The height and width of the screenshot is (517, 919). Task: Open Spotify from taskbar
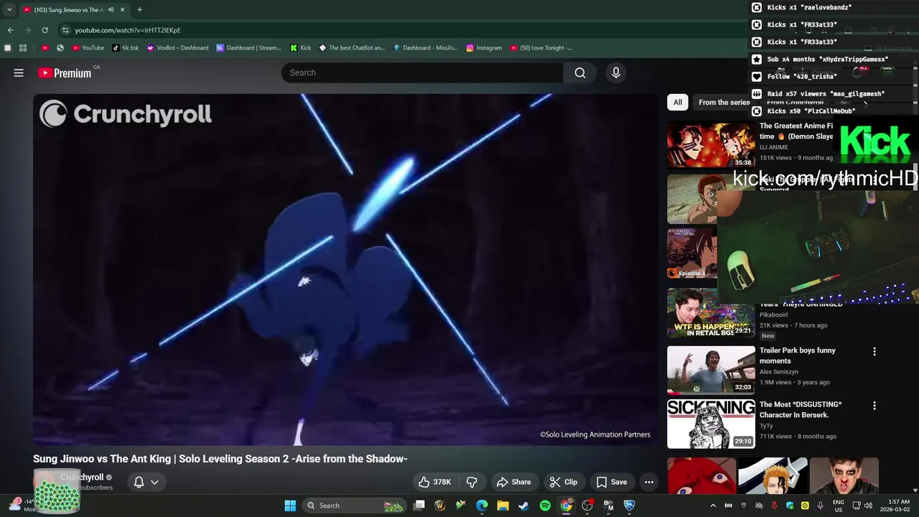coord(545,506)
